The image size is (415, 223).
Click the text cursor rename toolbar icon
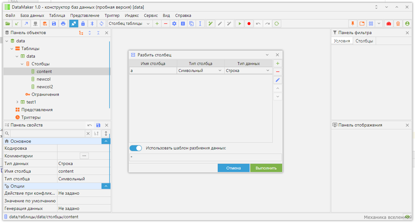point(200,24)
